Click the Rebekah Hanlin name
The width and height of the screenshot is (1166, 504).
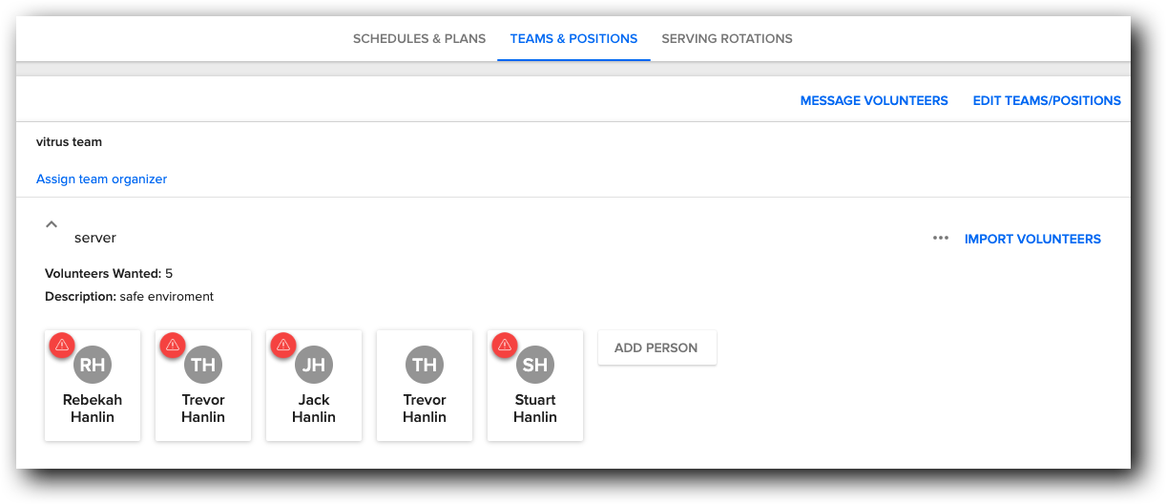tap(93, 409)
